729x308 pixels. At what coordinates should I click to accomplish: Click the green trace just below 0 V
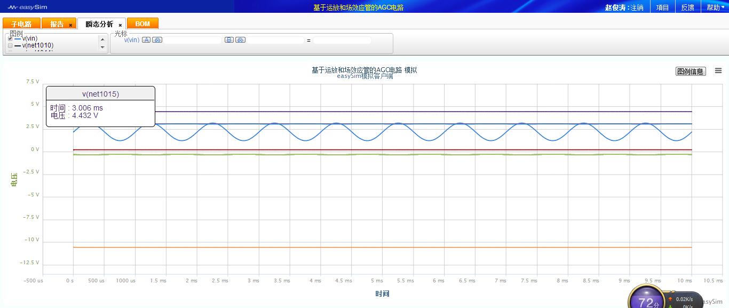[x=382, y=154]
